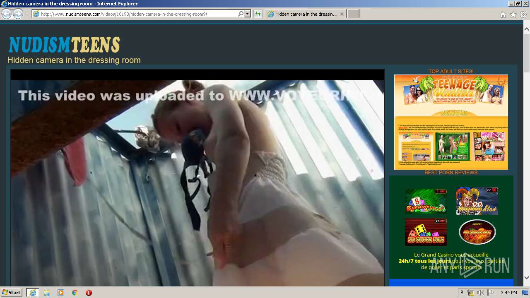Click the browser Forward arrow button
The height and width of the screenshot is (298, 530).
[x=18, y=14]
